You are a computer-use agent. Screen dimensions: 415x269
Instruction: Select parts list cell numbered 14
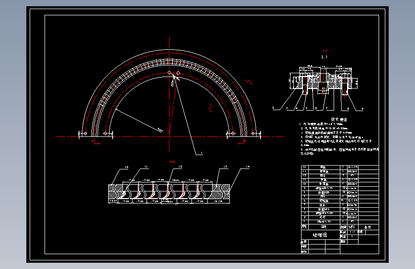(304, 167)
